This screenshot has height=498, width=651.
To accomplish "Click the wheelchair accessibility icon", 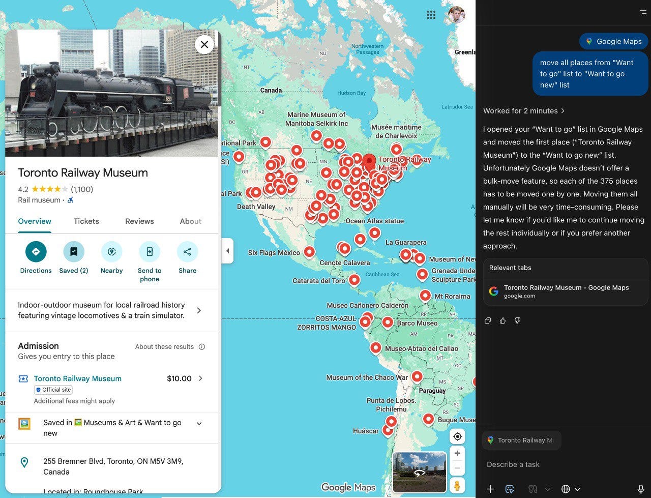I will click(71, 200).
